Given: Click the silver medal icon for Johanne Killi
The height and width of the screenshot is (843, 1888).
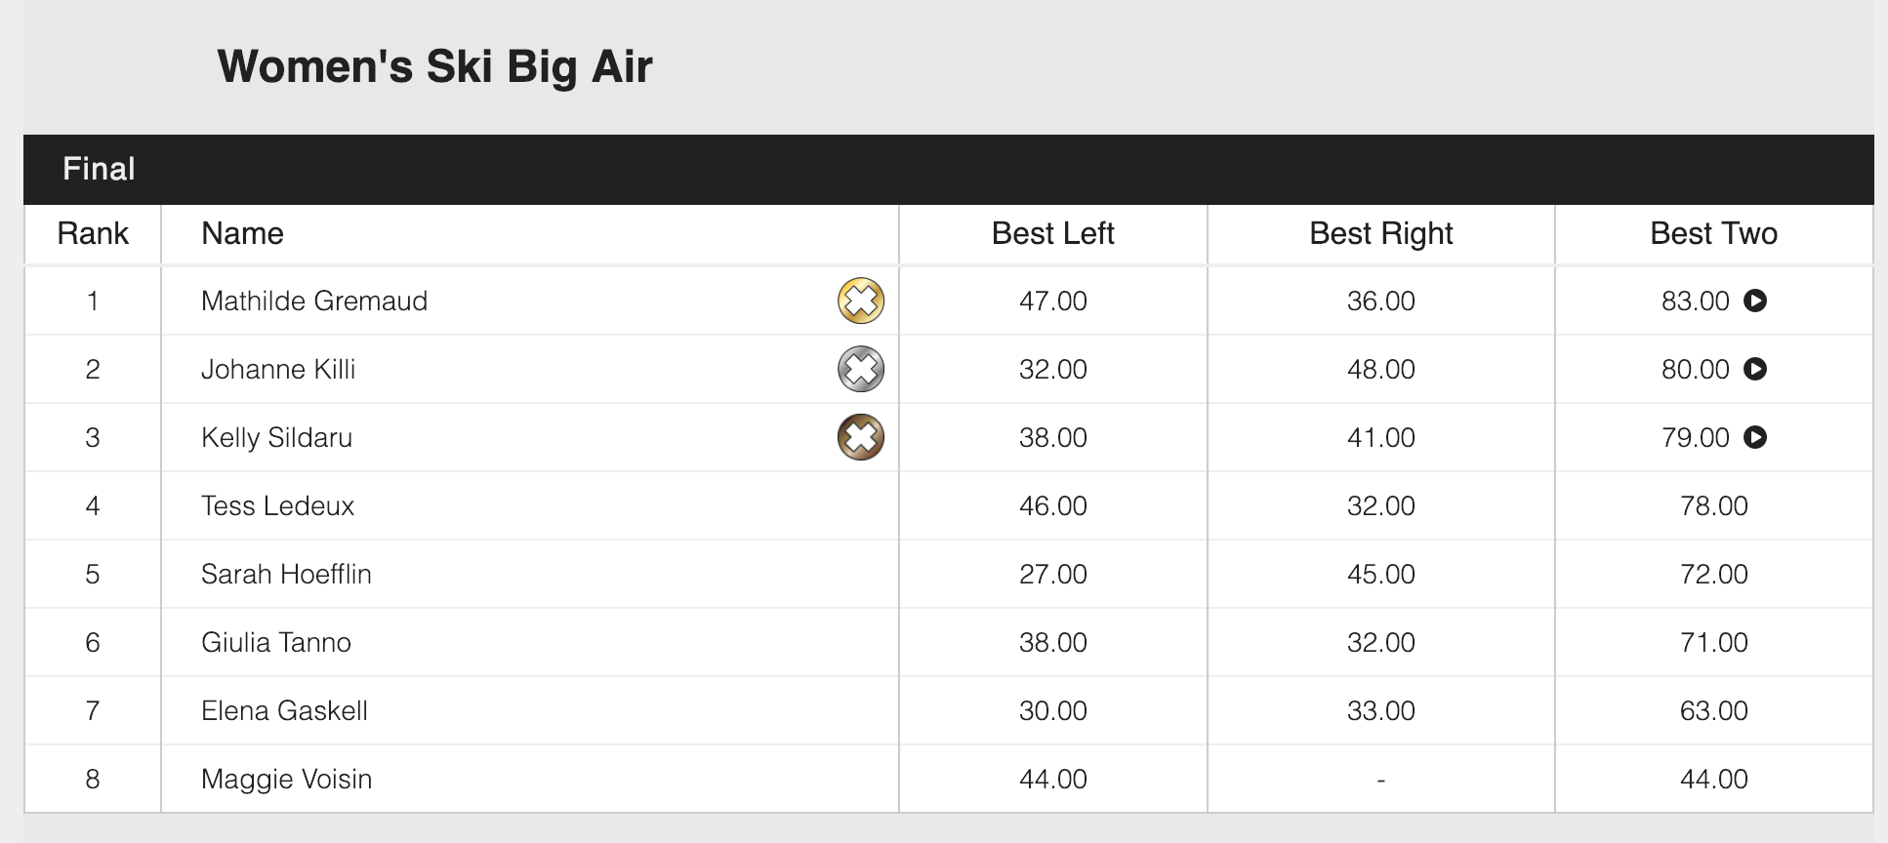Looking at the screenshot, I should point(861,369).
